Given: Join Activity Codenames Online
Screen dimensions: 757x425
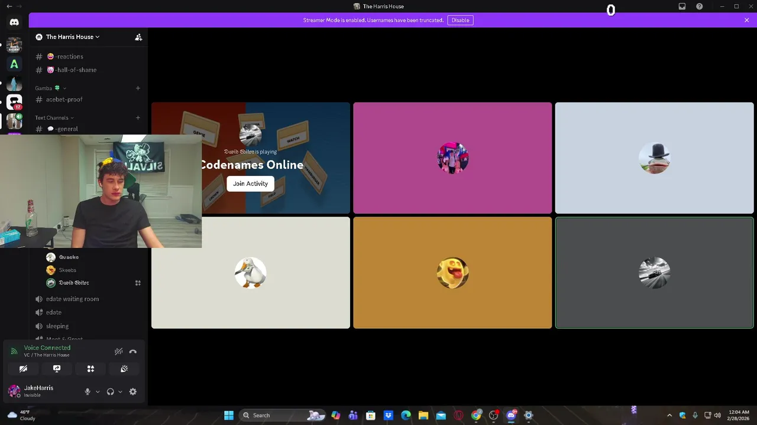Looking at the screenshot, I should point(250,184).
